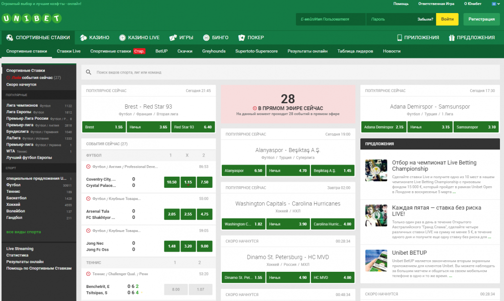Bet on Red Star 93 at 6.40
Image resolution: width=504 pixels, height=301 pixels.
pyautogui.click(x=193, y=127)
